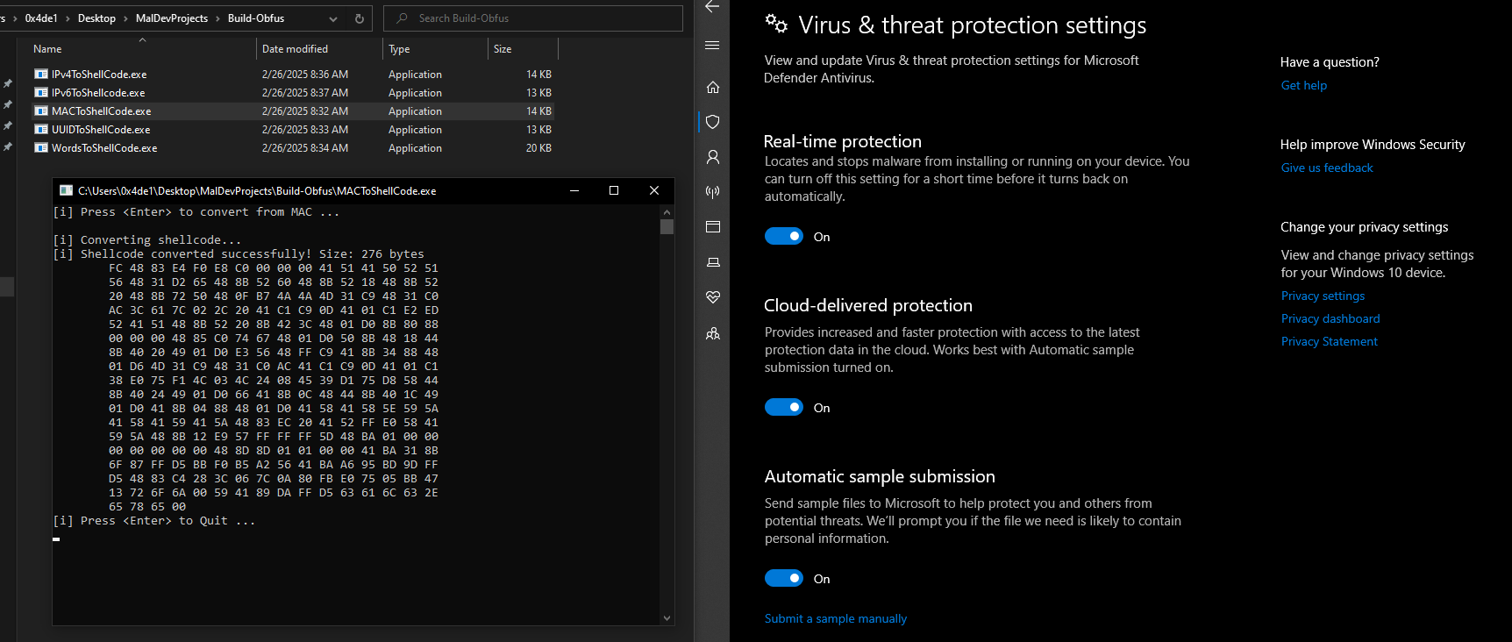Refresh the Build-Obfus folder view

point(360,18)
